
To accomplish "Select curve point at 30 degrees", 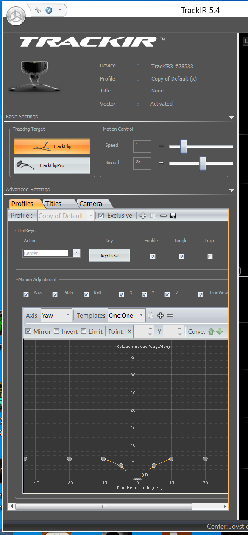I will pos(205,459).
